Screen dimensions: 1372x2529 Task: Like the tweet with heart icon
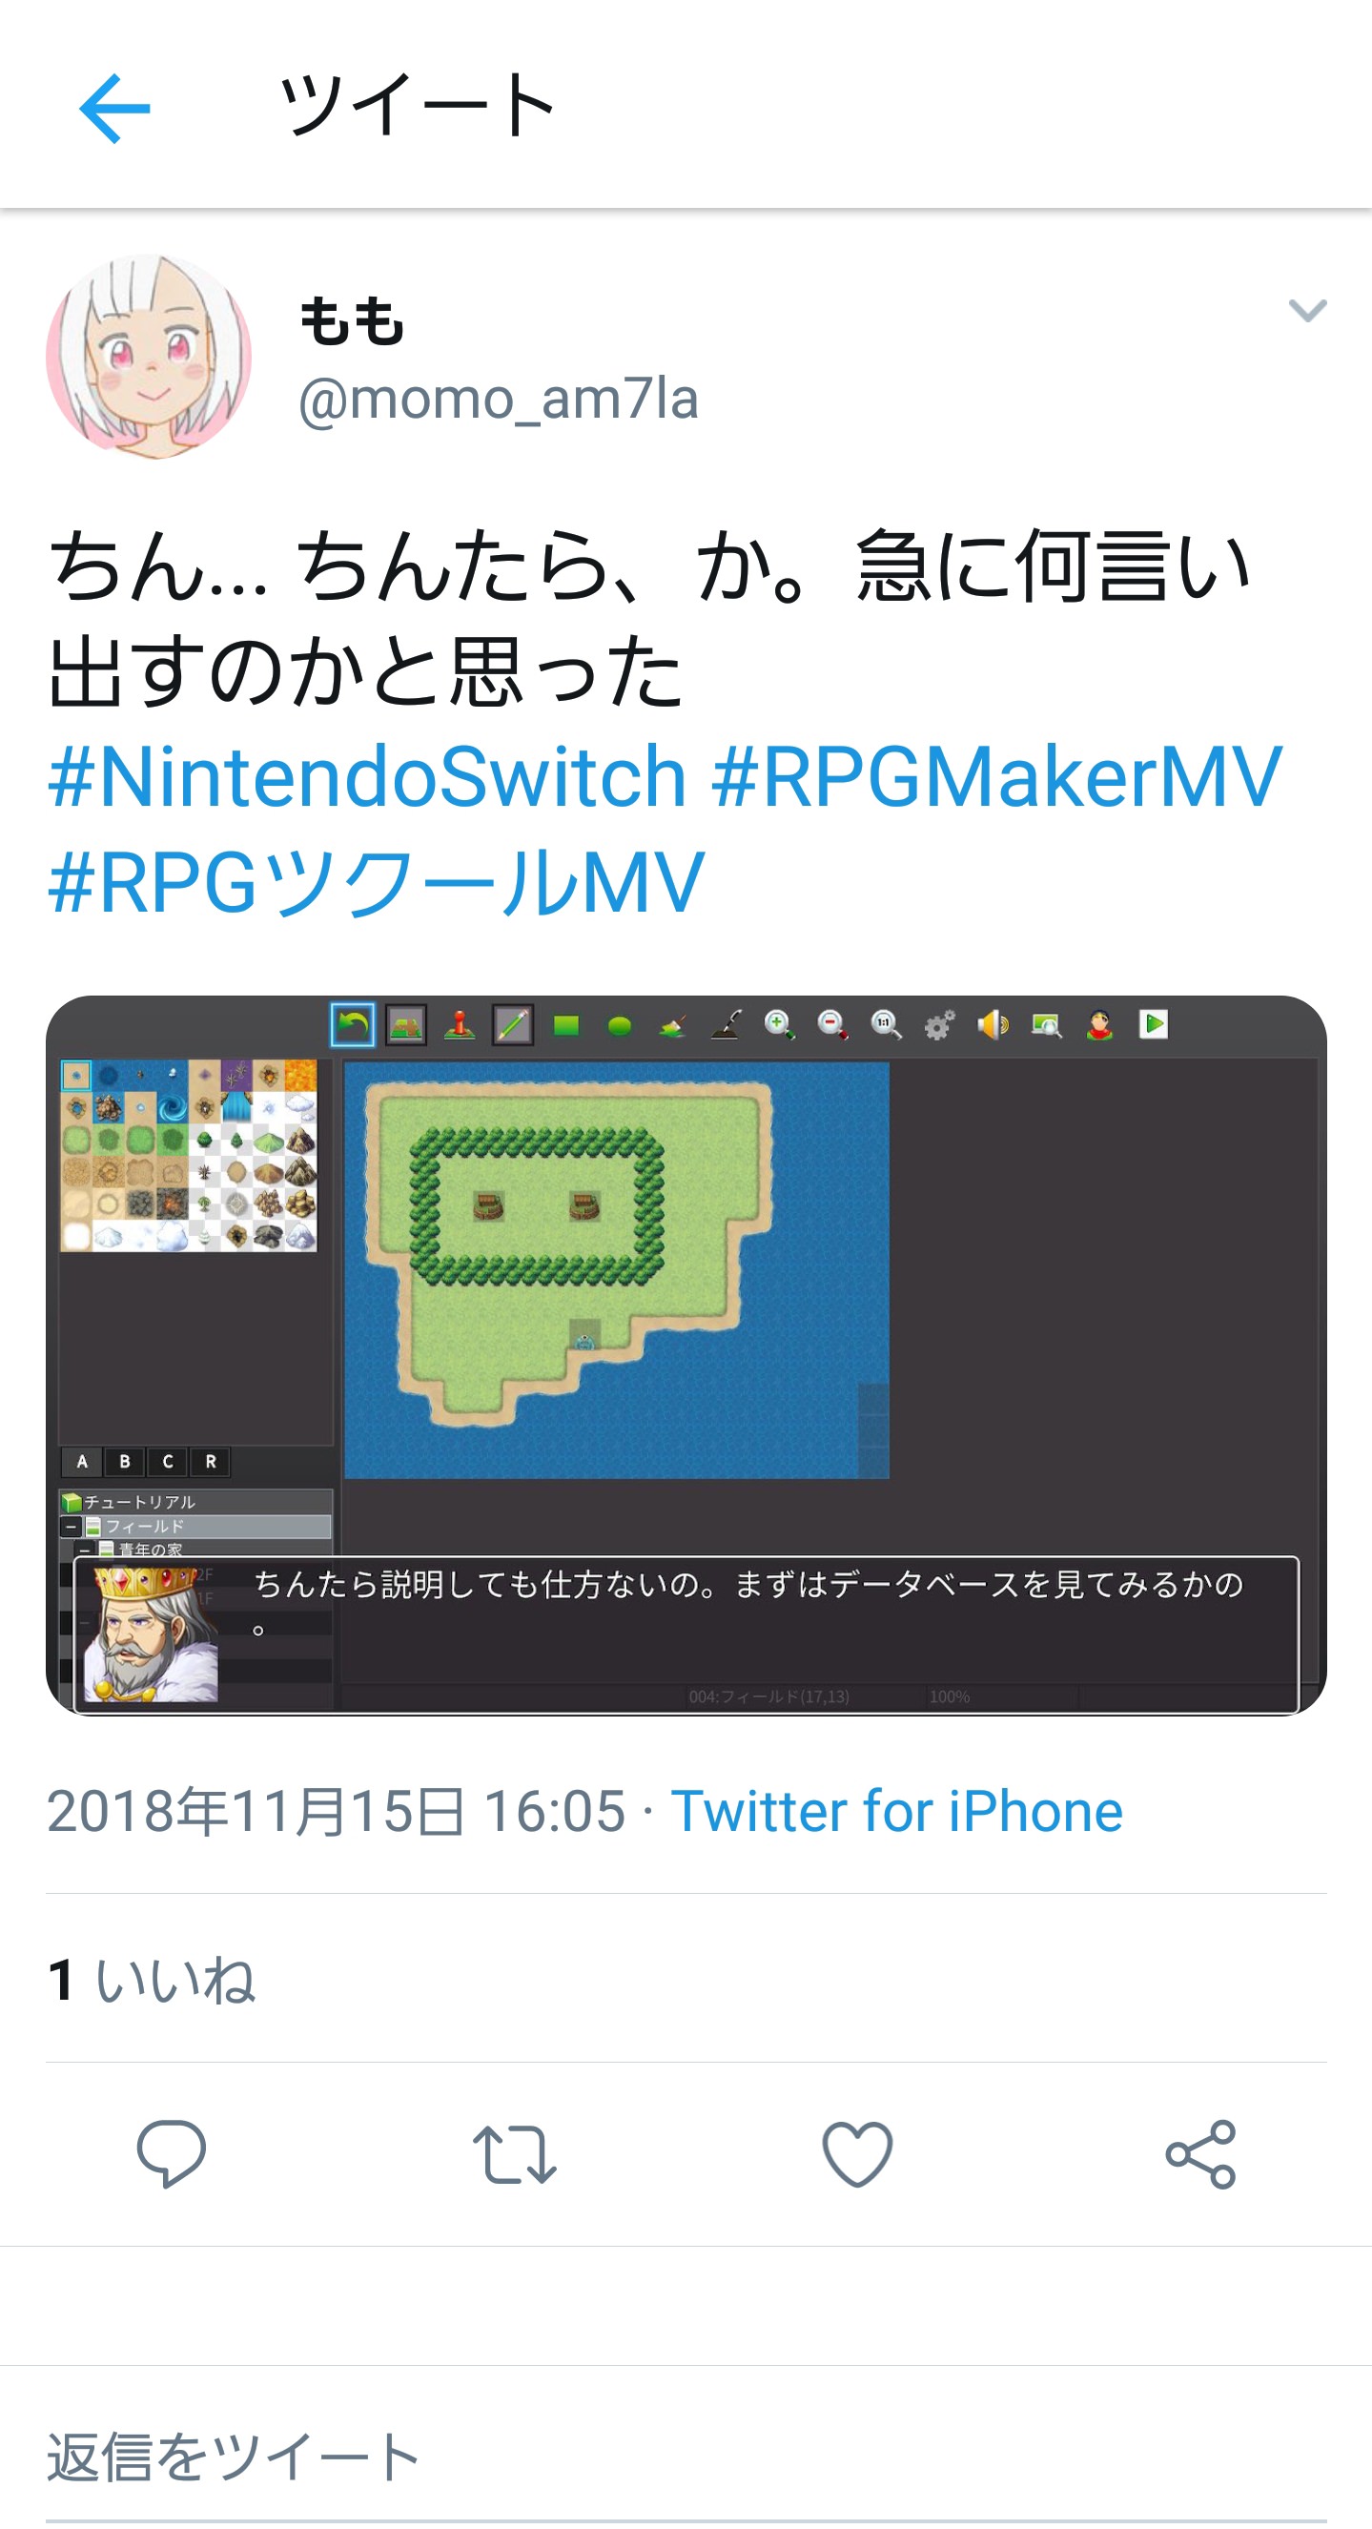pos(857,2154)
